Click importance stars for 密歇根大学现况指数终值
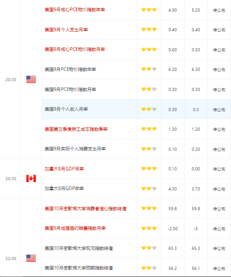 point(149,248)
